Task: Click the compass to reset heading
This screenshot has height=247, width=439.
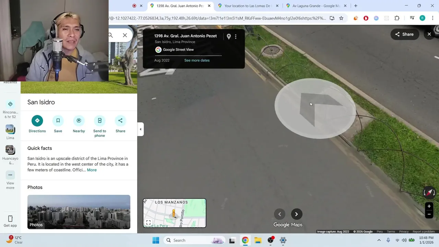Action: click(x=429, y=192)
